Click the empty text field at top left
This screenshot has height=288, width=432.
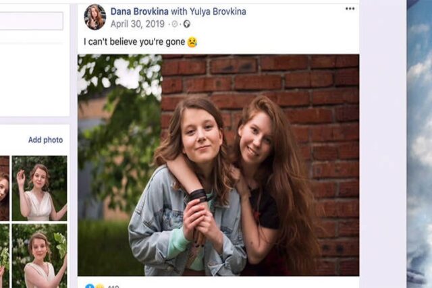coord(31,21)
